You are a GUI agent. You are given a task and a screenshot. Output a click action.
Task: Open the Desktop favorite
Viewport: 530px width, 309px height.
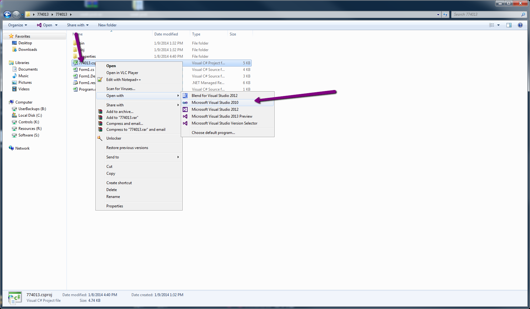click(25, 43)
